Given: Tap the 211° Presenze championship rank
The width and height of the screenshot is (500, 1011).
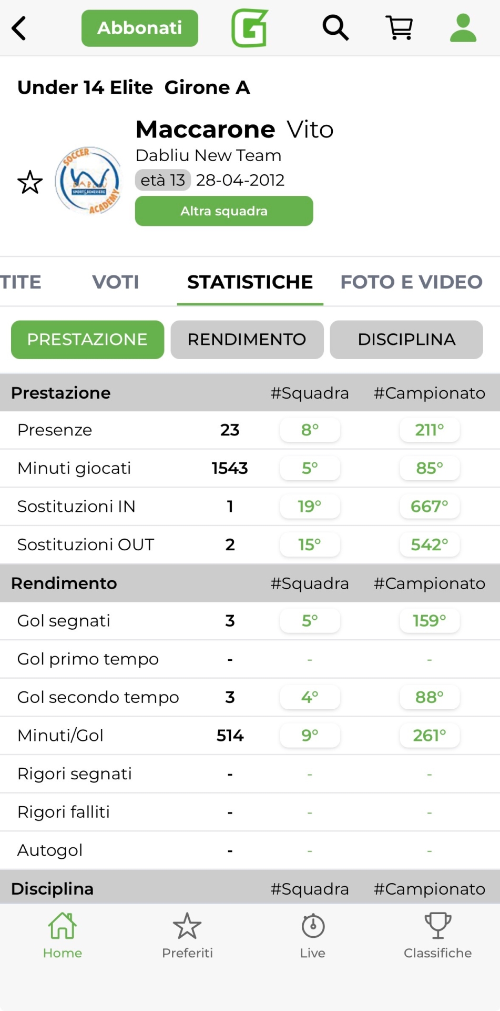Looking at the screenshot, I should pos(430,430).
